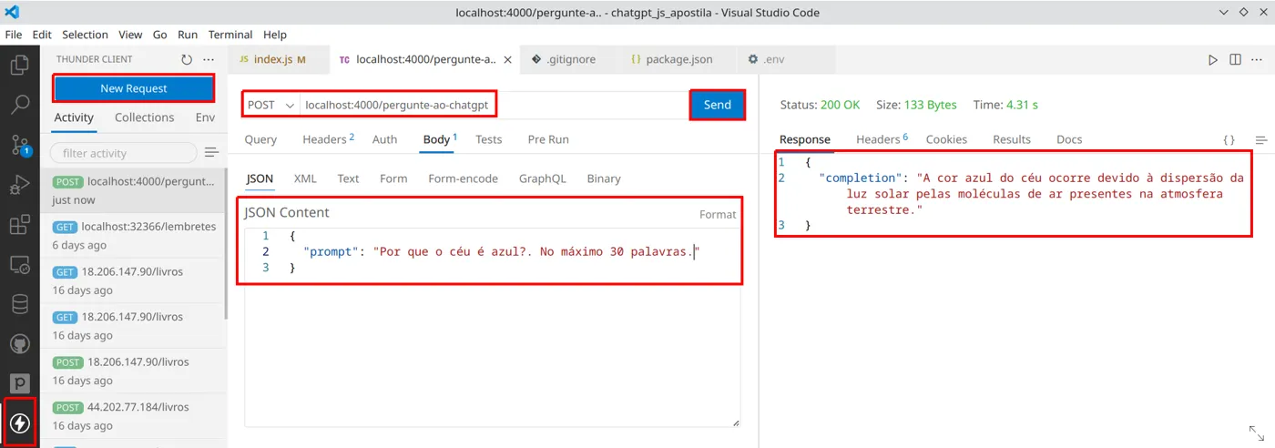Click the Thunder Client lightning icon
1275x448 pixels.
point(19,423)
